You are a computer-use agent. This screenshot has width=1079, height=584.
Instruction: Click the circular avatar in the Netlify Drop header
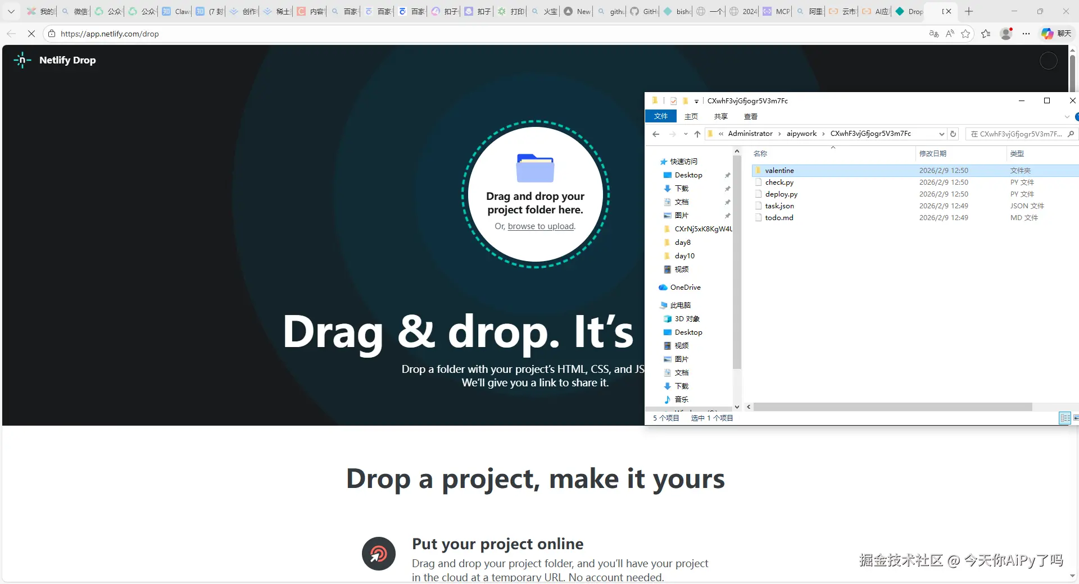(1049, 61)
